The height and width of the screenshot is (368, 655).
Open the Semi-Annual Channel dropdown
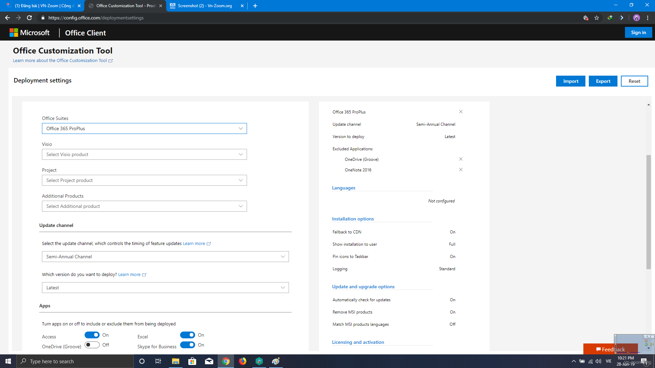point(165,257)
